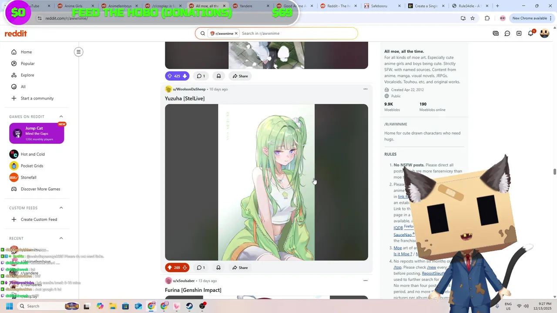Give award to the 425-vote post

click(218, 76)
